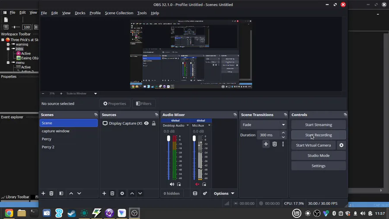The width and height of the screenshot is (389, 219).
Task: Open advanced audio properties gear icon
Action: point(205,193)
